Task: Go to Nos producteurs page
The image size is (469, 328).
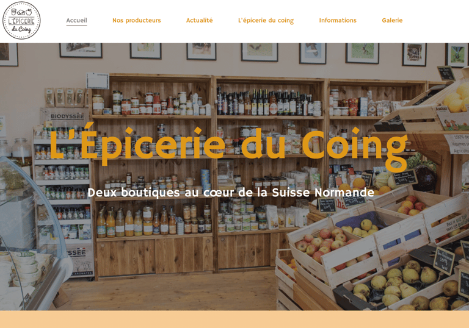Action: click(137, 20)
